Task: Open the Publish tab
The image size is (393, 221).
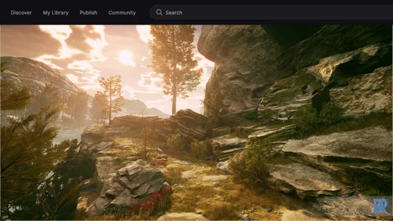Action: point(88,12)
